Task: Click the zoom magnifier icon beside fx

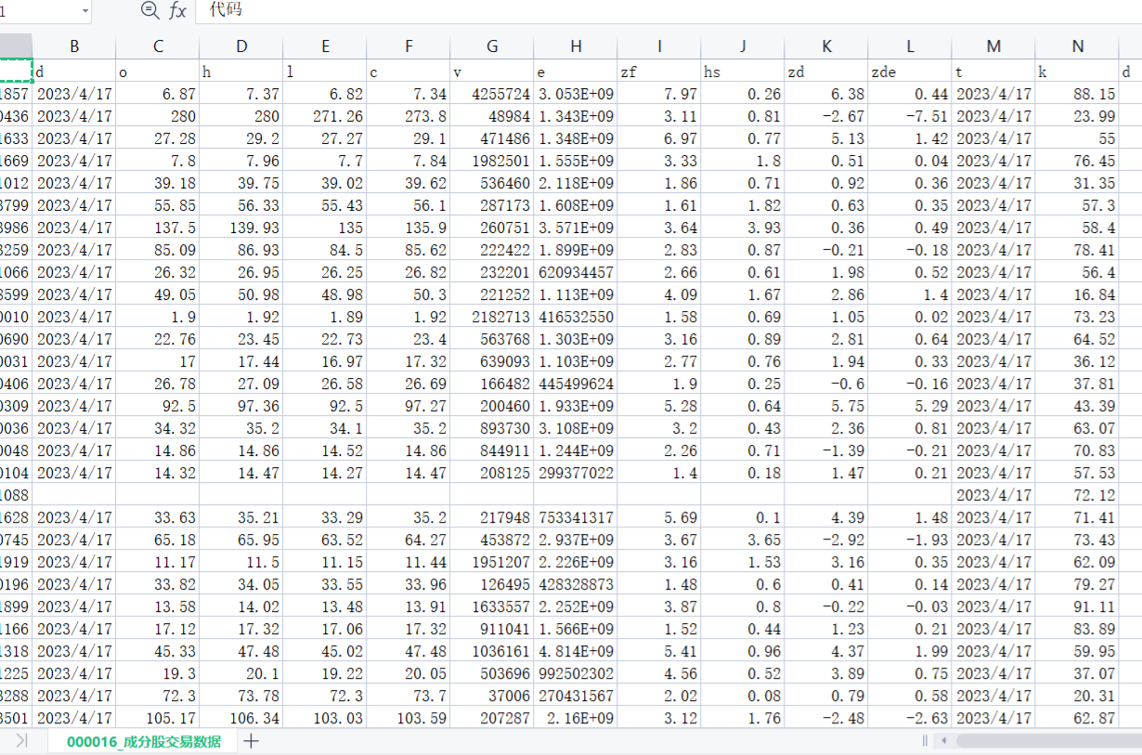Action: click(x=149, y=10)
